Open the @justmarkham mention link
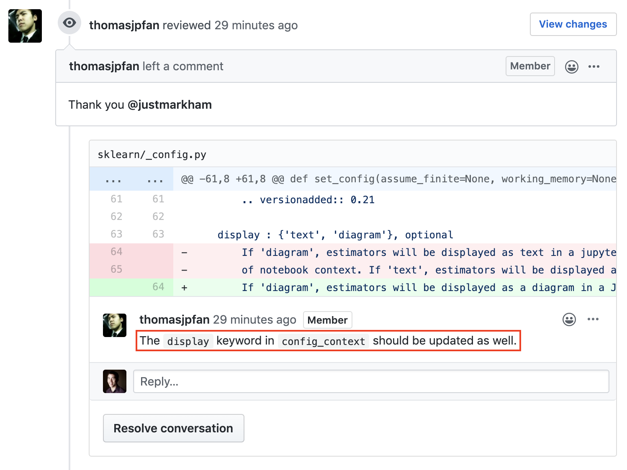This screenshot has height=470, width=627. 170,105
